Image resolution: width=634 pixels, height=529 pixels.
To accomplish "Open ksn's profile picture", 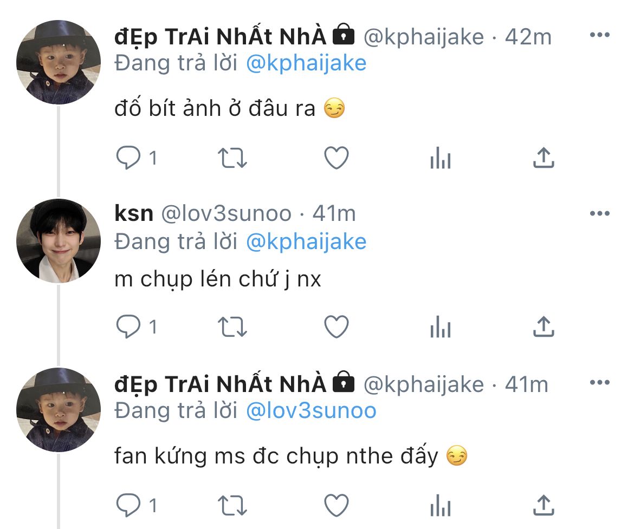I will (x=59, y=241).
